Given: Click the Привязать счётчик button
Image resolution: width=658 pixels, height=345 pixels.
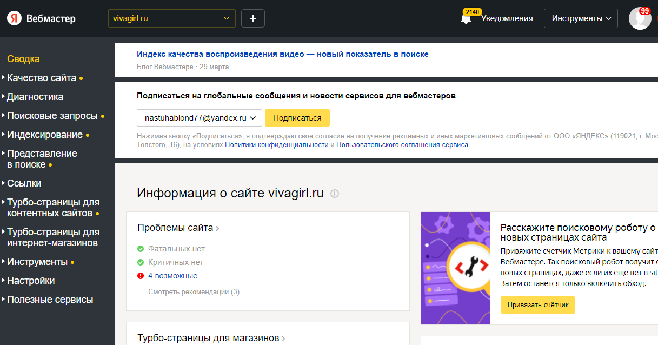Looking at the screenshot, I should [538, 305].
